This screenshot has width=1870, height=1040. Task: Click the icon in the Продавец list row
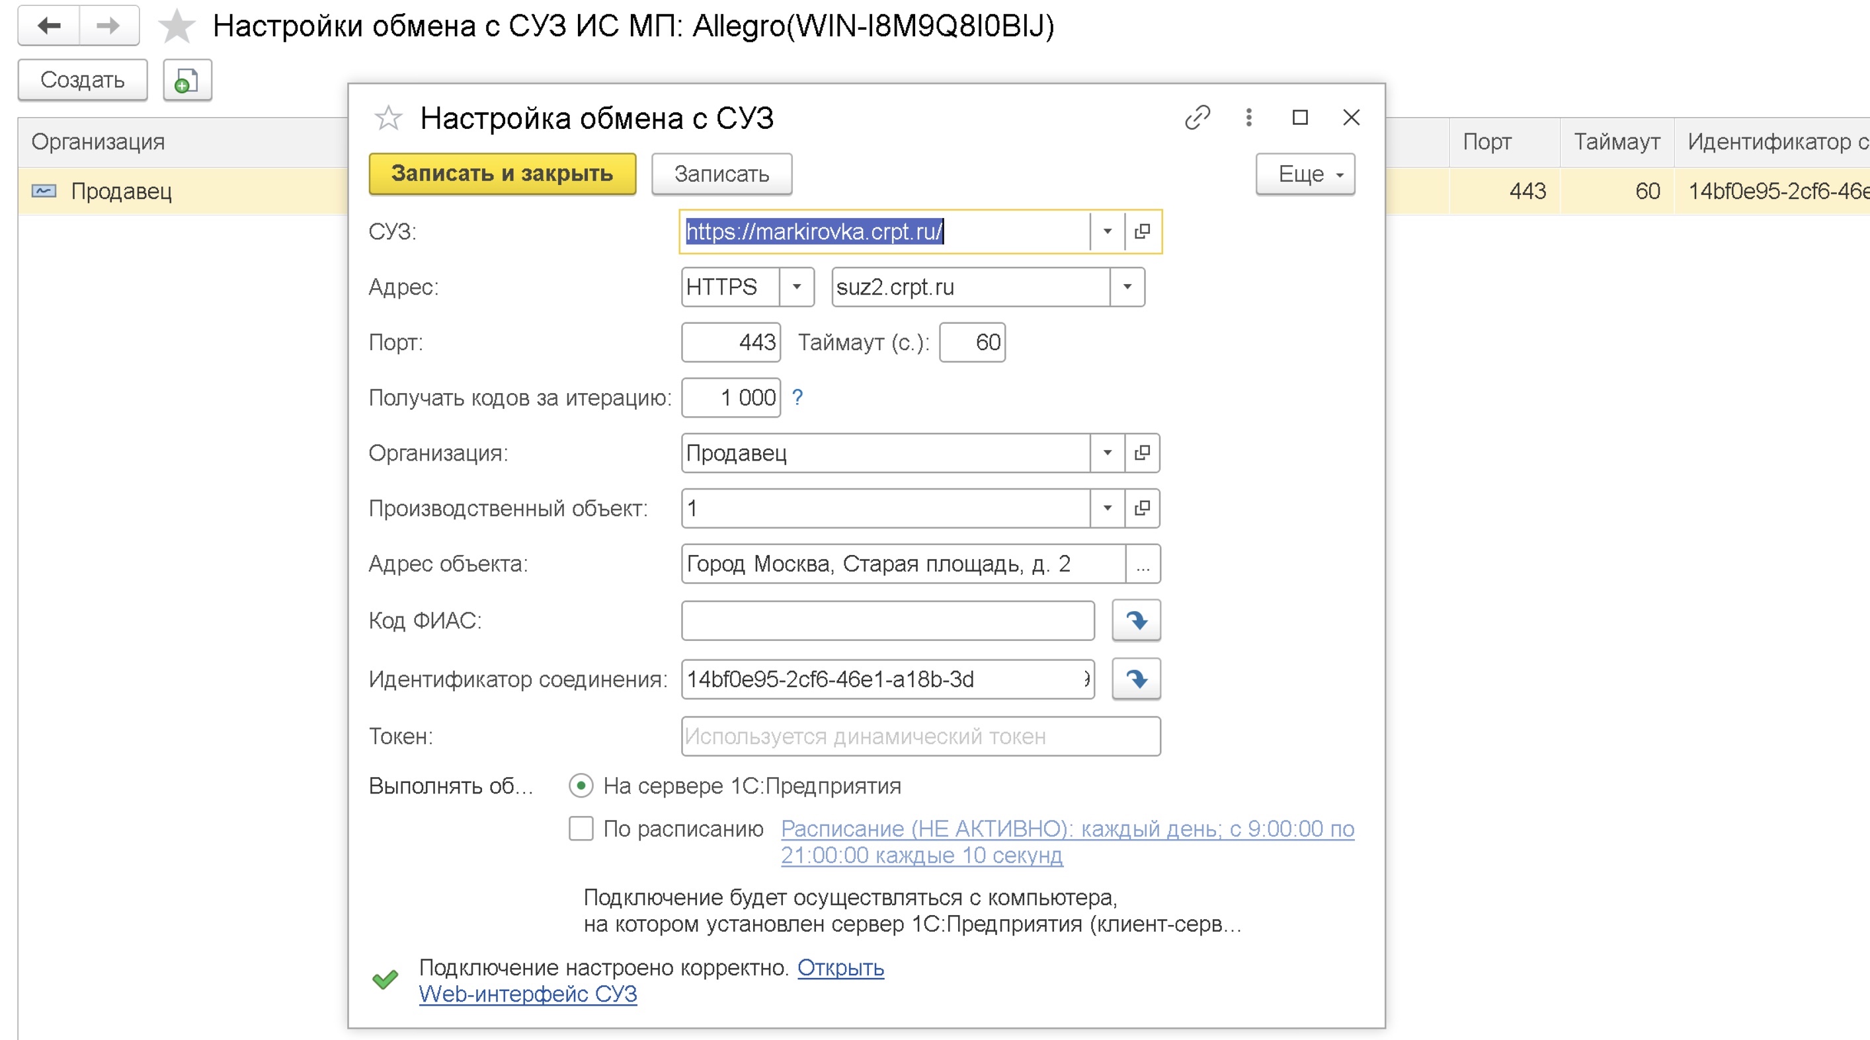pos(44,191)
